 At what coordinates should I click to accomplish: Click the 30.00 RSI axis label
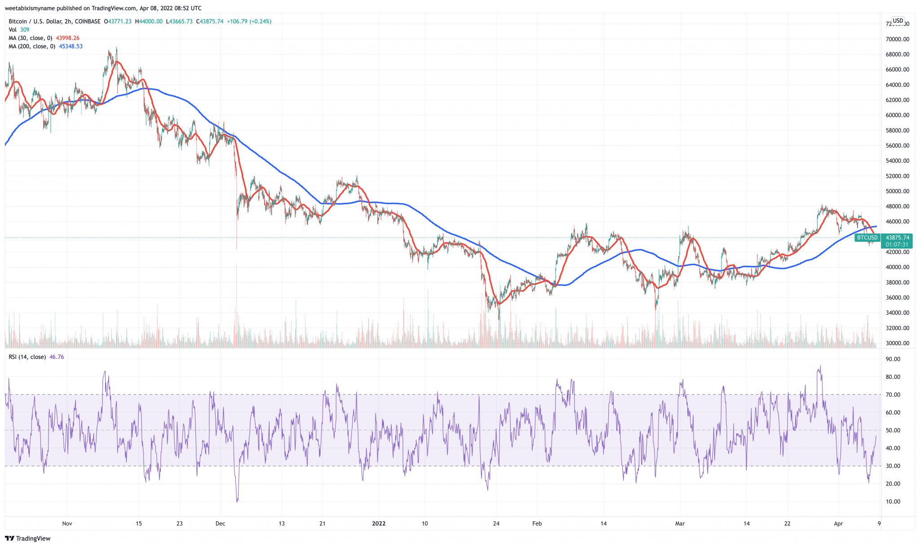point(893,466)
